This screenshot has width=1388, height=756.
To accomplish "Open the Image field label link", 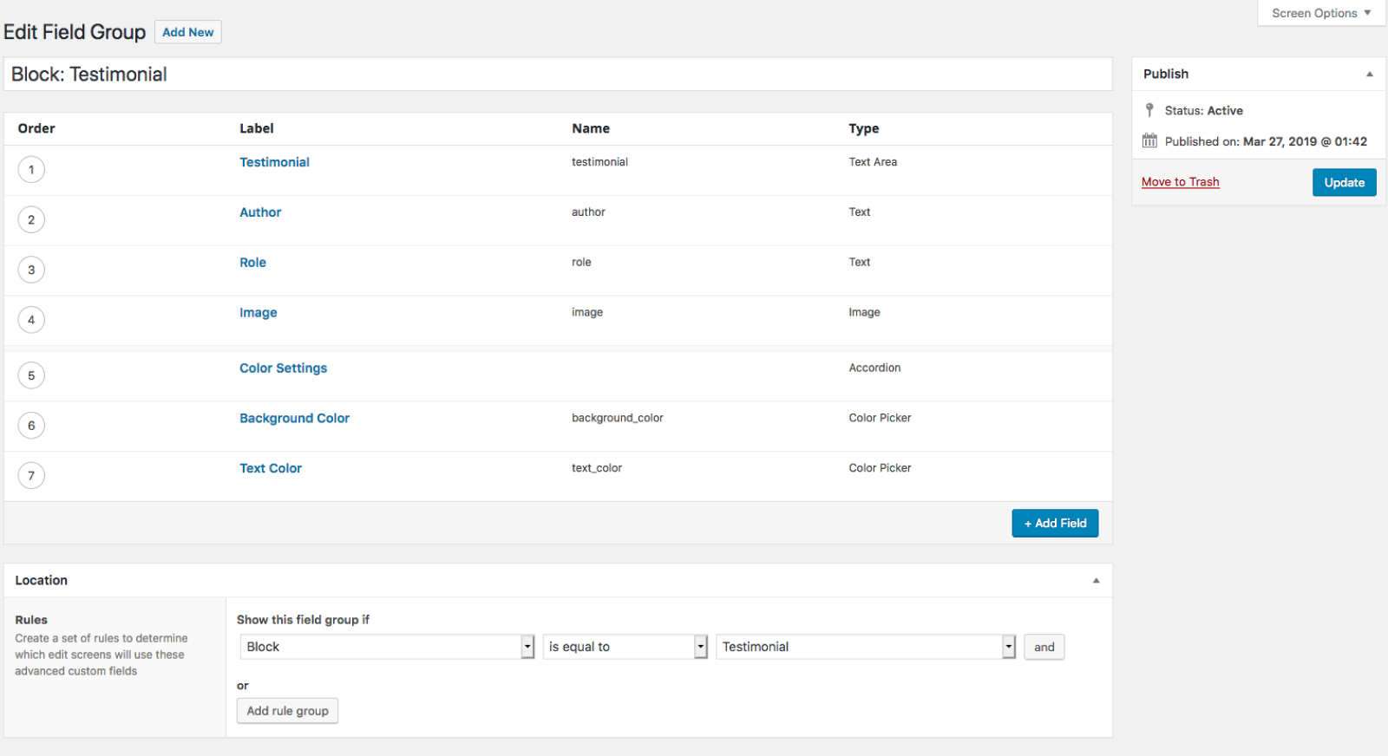I will coord(259,313).
